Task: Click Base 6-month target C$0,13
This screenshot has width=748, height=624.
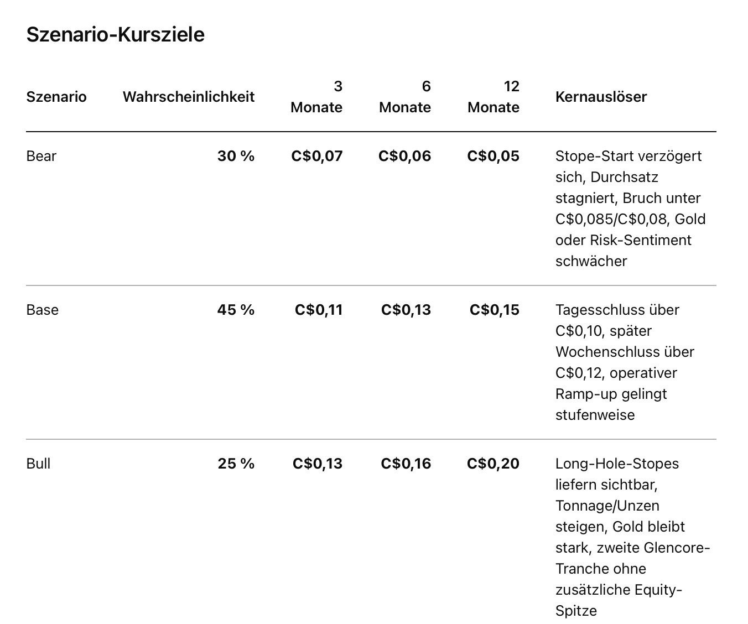Action: [406, 310]
